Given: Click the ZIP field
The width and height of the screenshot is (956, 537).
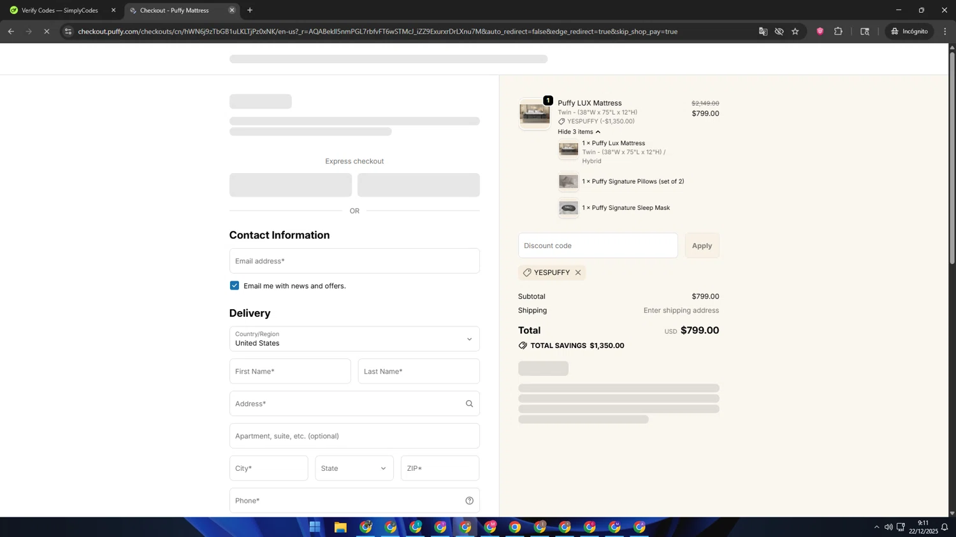Looking at the screenshot, I should click(440, 468).
